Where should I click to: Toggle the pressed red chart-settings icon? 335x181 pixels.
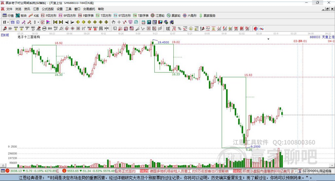[43, 22]
